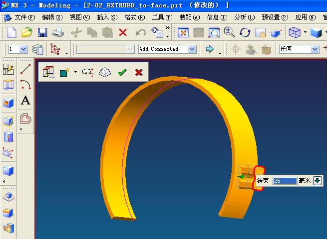327x239 pixels.
Task: Open the 编辑(E) menu
Action: [x=52, y=17]
